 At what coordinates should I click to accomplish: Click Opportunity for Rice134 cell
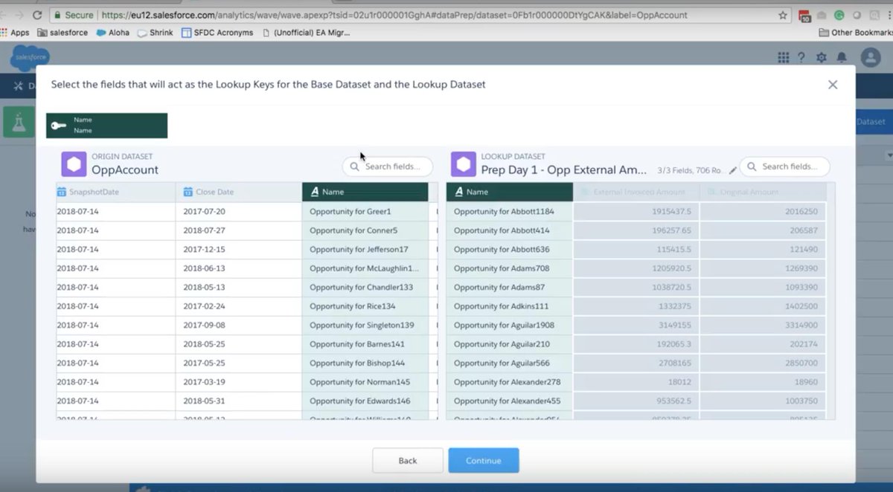click(x=365, y=306)
